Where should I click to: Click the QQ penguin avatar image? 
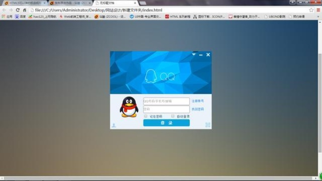click(128, 108)
